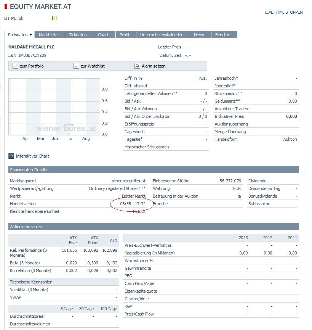Switch to the Markttiefe tab
The height and width of the screenshot is (330, 312).
pyautogui.click(x=49, y=34)
